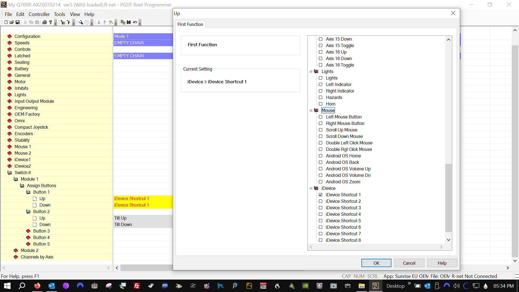
Task: Click the Open file folder icon
Action: pos(12,22)
